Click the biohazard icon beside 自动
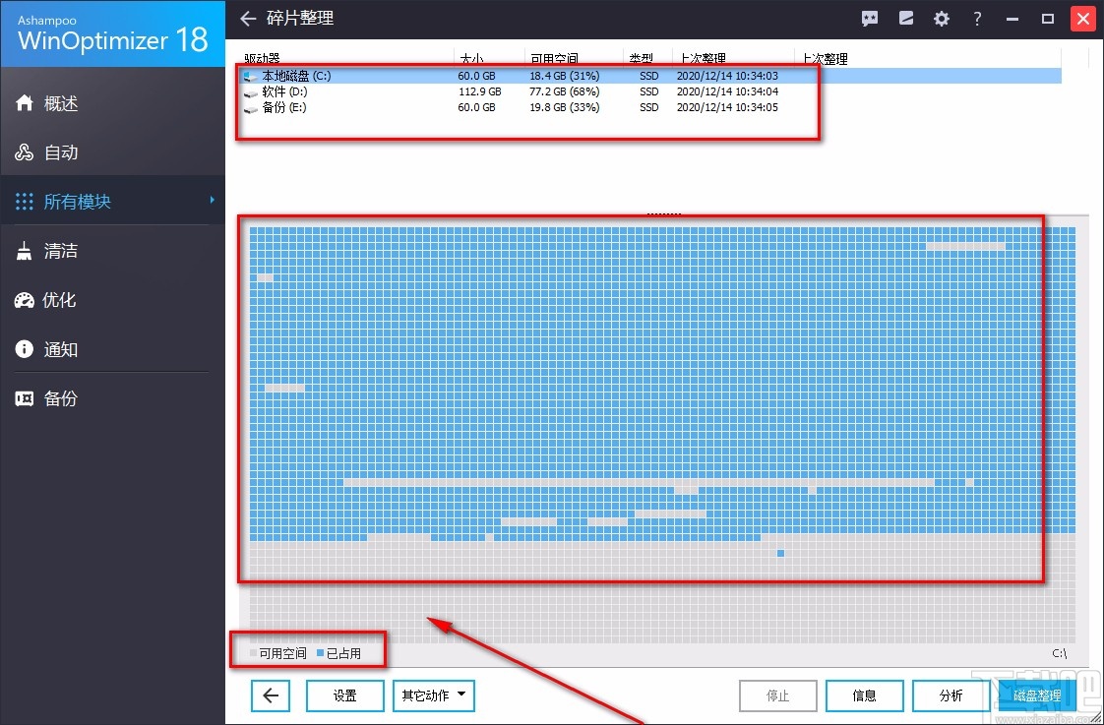Image resolution: width=1104 pixels, height=725 pixels. [x=24, y=152]
